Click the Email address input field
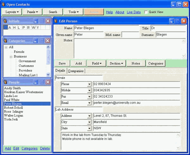The height and width of the screenshot is (155, 190). pyautogui.click(x=136, y=103)
